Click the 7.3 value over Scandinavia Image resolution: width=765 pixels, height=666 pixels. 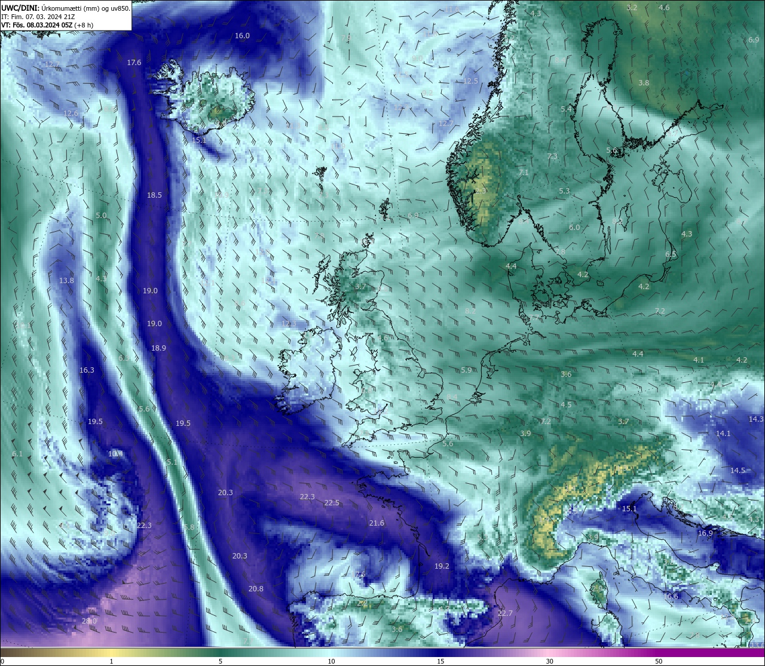click(552, 156)
